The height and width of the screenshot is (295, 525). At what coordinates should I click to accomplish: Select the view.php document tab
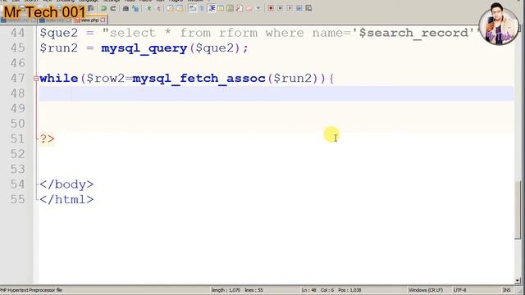89,20
